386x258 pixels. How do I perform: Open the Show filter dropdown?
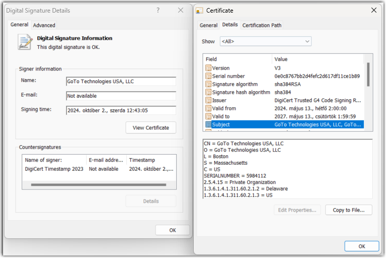coord(266,41)
